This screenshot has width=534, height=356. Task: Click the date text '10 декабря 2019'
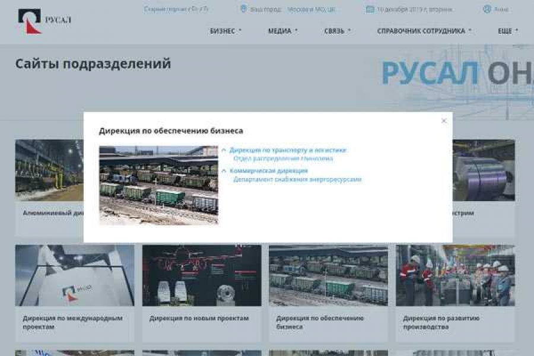[415, 9]
